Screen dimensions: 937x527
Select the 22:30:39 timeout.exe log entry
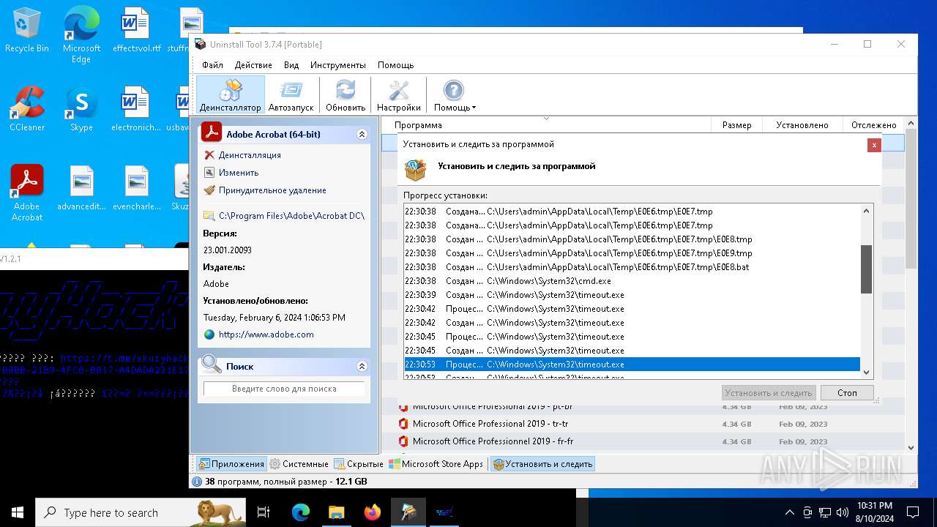(632, 295)
